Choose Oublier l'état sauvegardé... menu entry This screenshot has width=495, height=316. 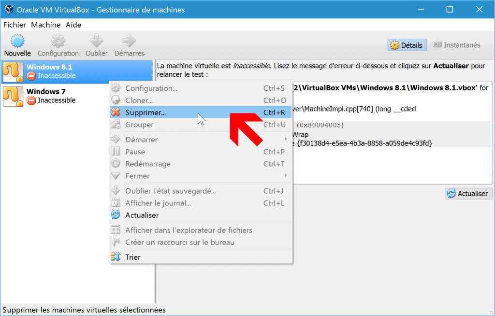coord(201,191)
